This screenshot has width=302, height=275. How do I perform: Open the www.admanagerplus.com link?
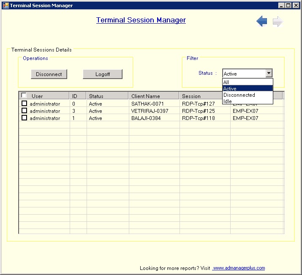239,268
